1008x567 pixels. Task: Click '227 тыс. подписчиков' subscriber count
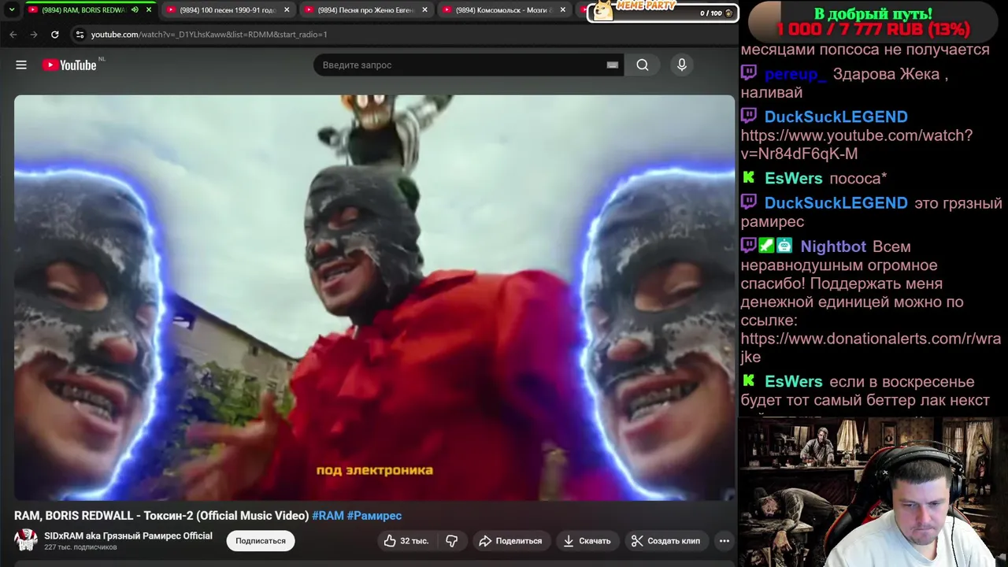[x=80, y=547]
